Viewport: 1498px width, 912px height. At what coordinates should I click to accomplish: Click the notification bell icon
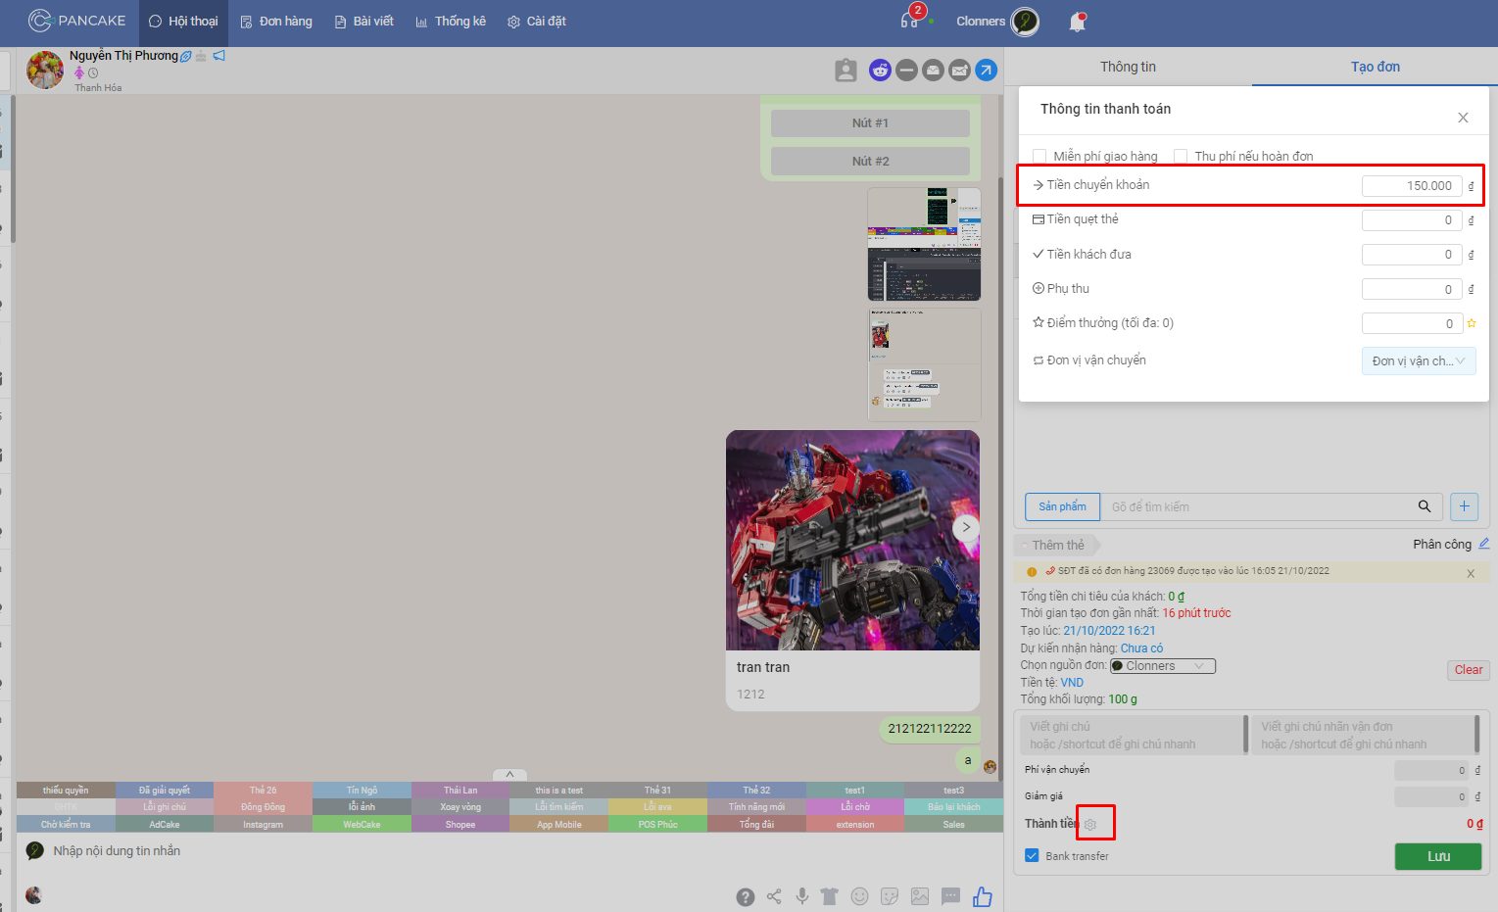(1077, 22)
